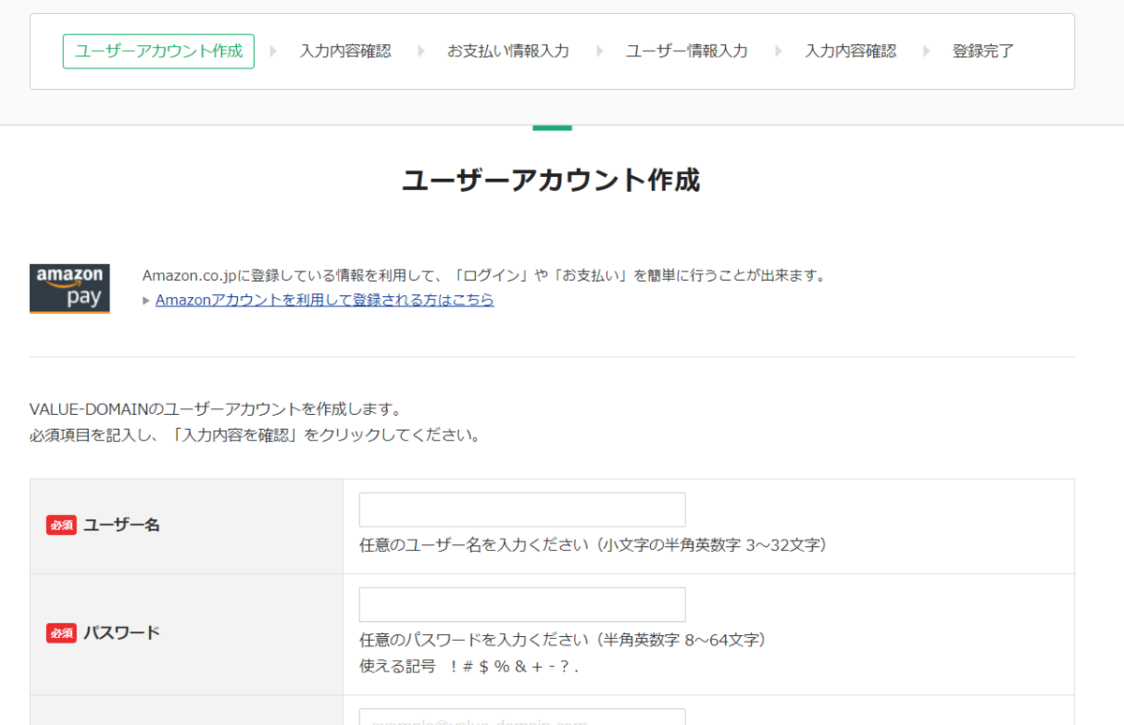Click the 使える記号 symbols line

point(468,667)
